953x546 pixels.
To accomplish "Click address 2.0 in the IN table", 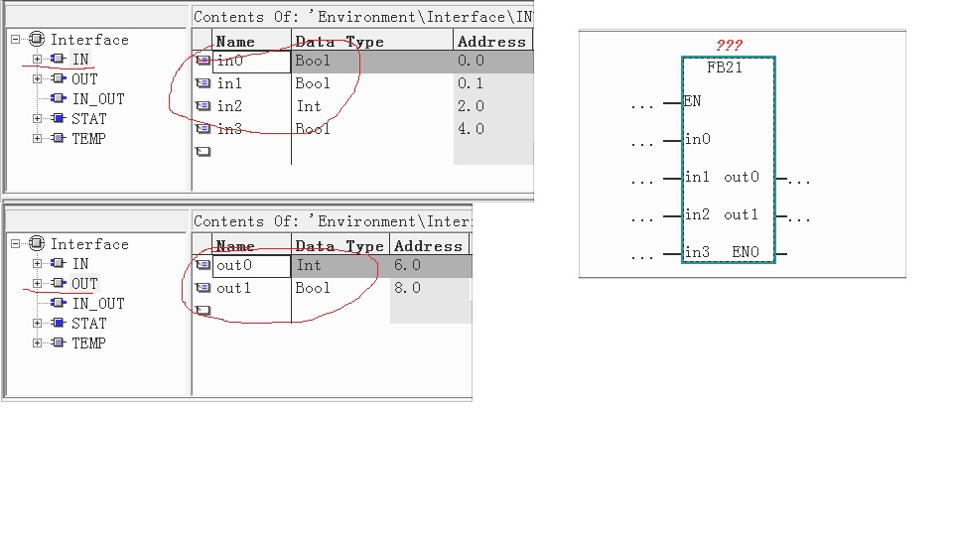I will pos(471,106).
